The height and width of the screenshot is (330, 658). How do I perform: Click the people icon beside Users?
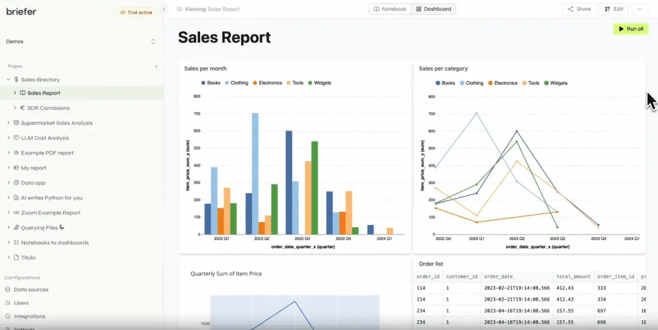click(8, 303)
